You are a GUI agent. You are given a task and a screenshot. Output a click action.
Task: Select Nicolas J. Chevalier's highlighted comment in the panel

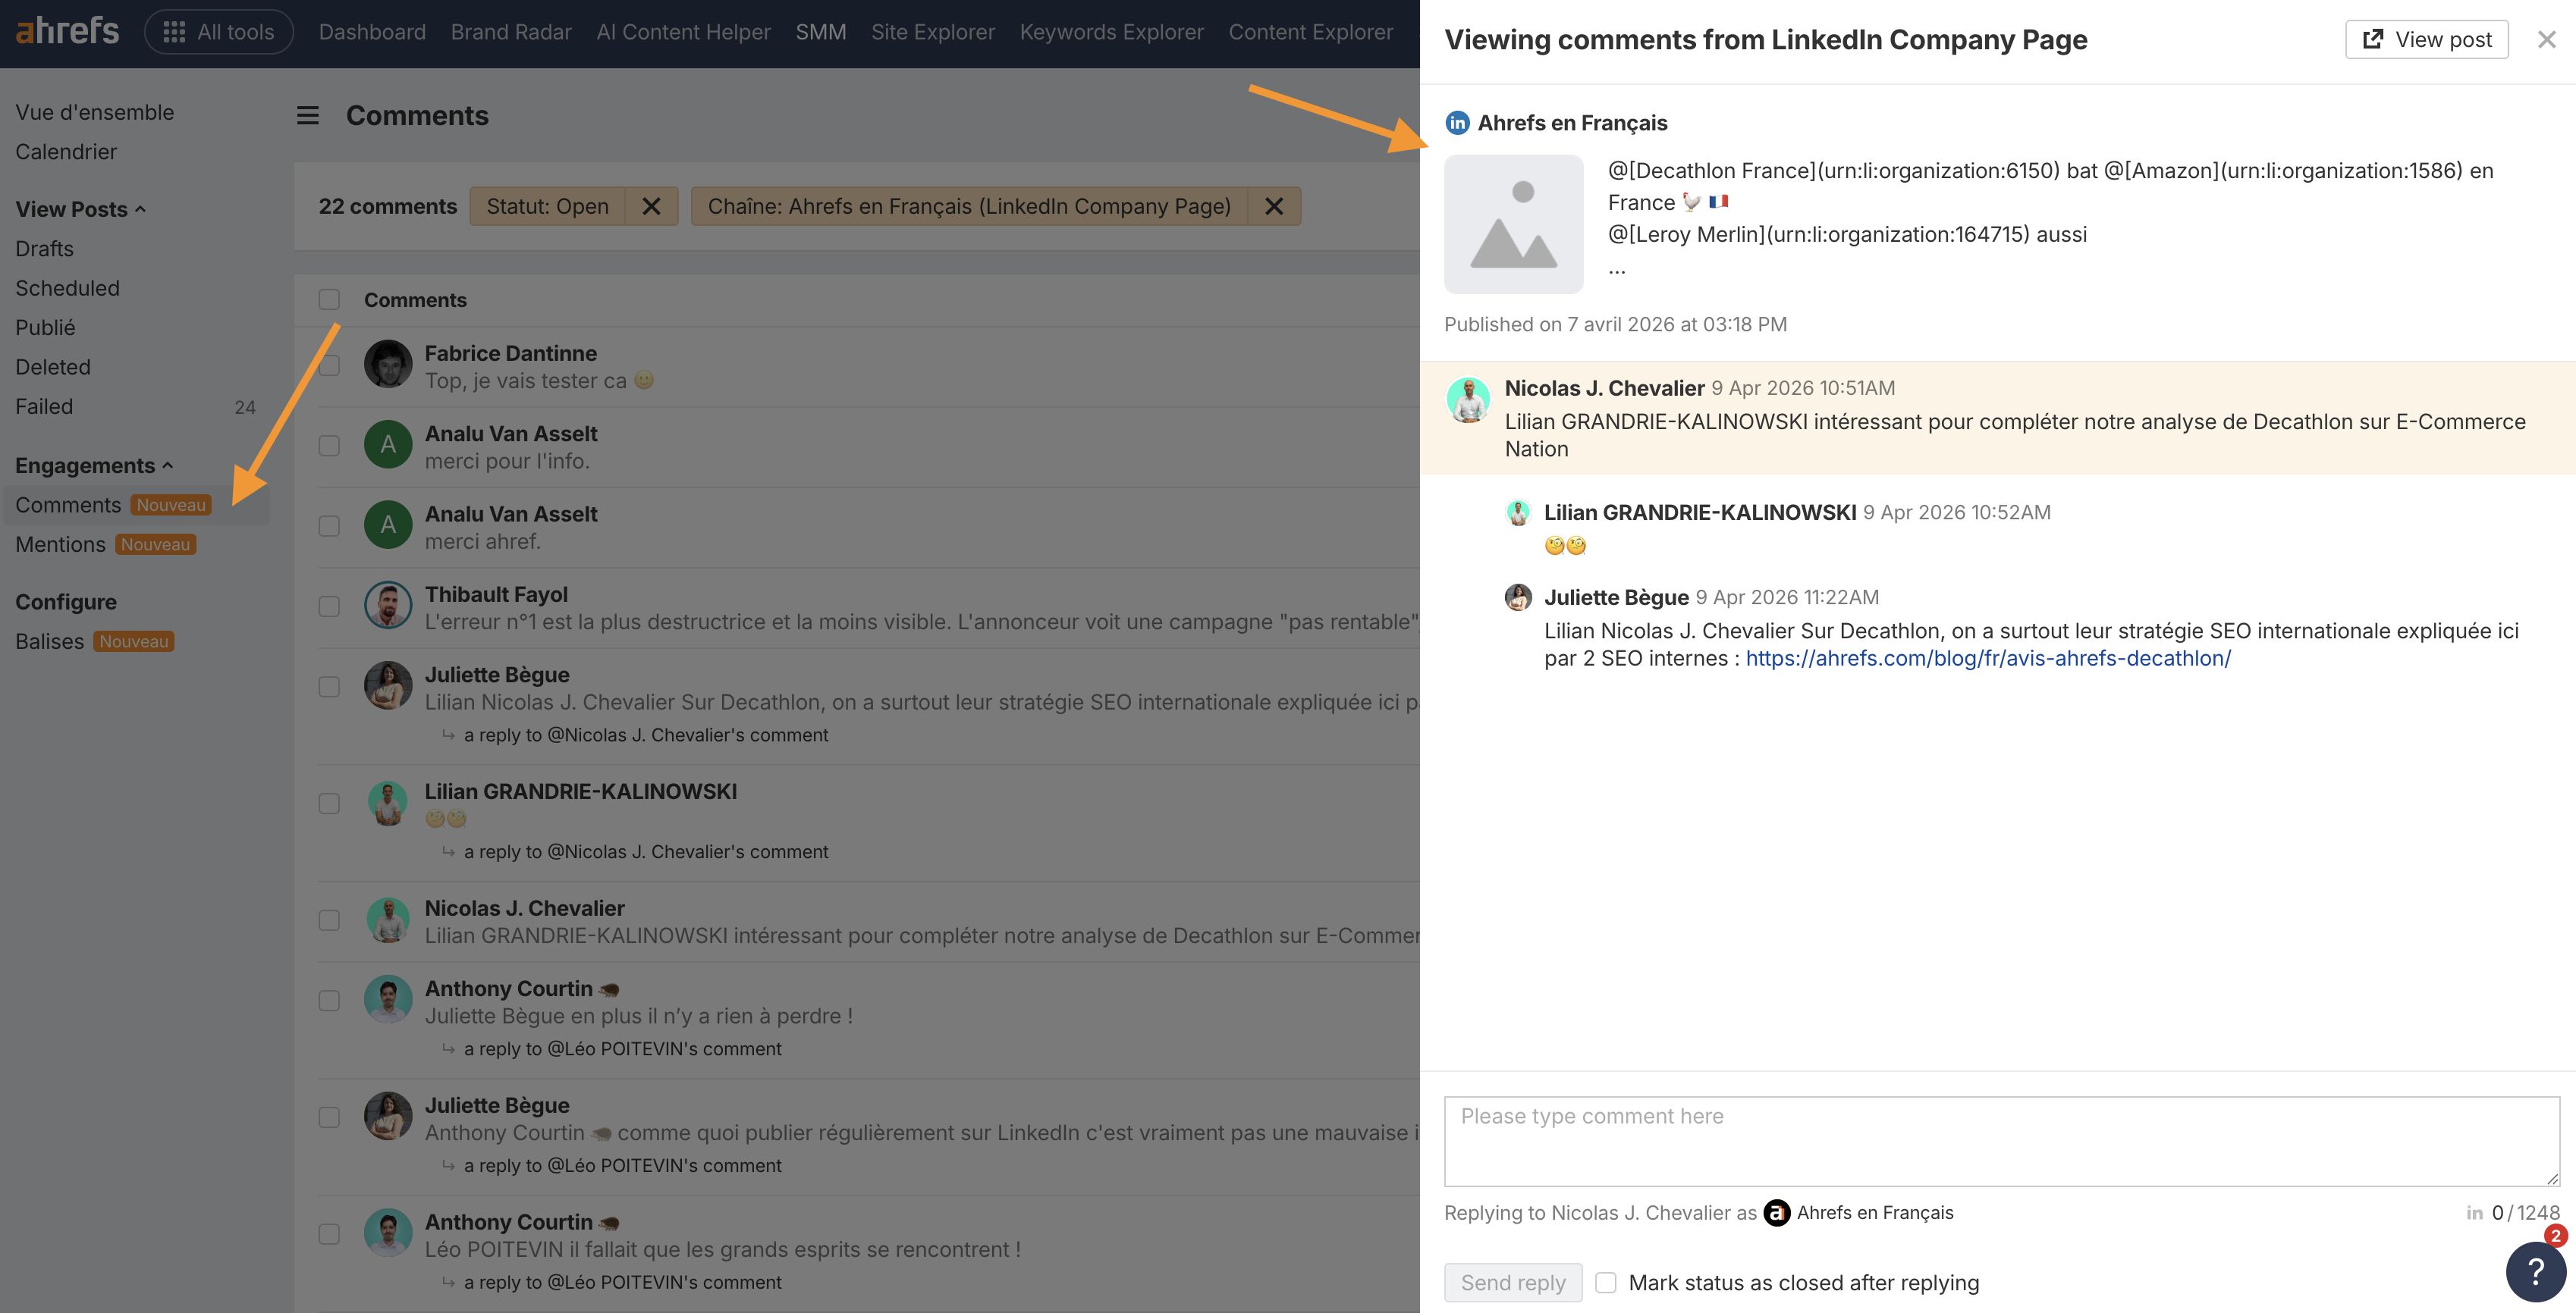(1997, 418)
